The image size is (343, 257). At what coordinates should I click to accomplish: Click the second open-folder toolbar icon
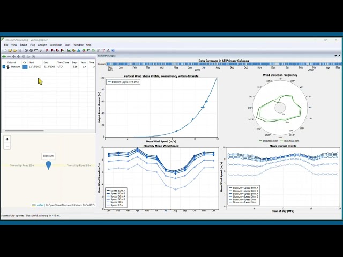coord(14,50)
